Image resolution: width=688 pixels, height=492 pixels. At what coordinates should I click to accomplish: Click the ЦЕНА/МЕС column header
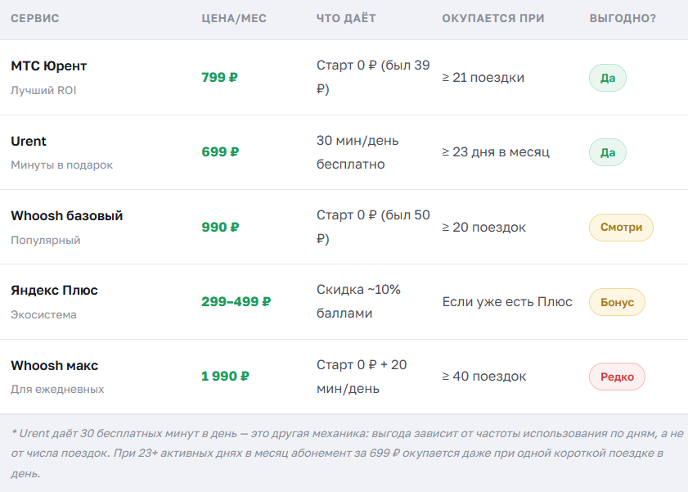coord(234,19)
